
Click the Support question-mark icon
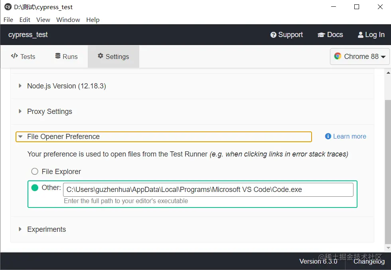click(273, 35)
